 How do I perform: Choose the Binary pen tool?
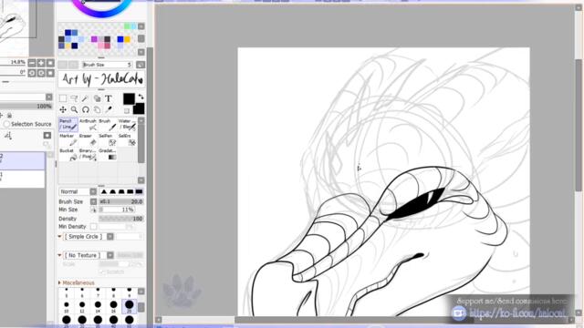88,155
